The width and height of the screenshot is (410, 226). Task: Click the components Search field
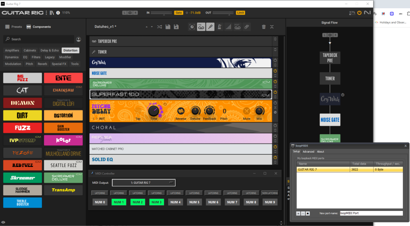point(39,39)
